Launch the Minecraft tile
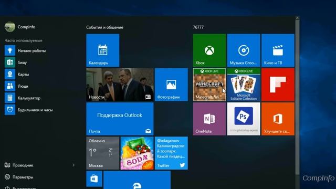Image resolution: width=336 pixels, height=189 pixels. [209, 85]
